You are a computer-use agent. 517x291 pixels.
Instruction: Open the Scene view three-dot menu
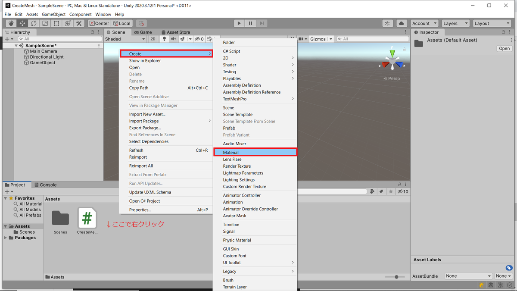click(x=405, y=32)
